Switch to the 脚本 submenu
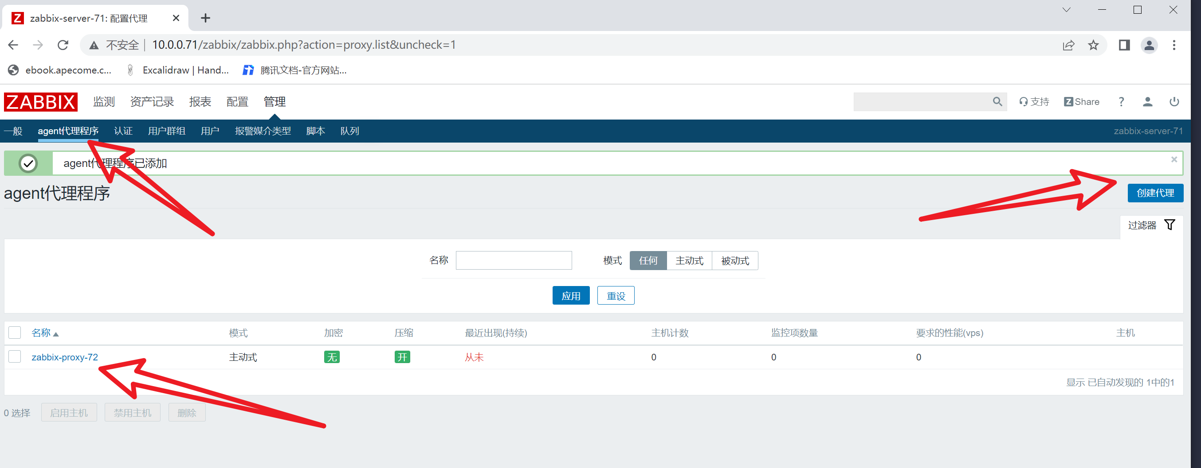Image resolution: width=1201 pixels, height=468 pixels. pos(316,131)
